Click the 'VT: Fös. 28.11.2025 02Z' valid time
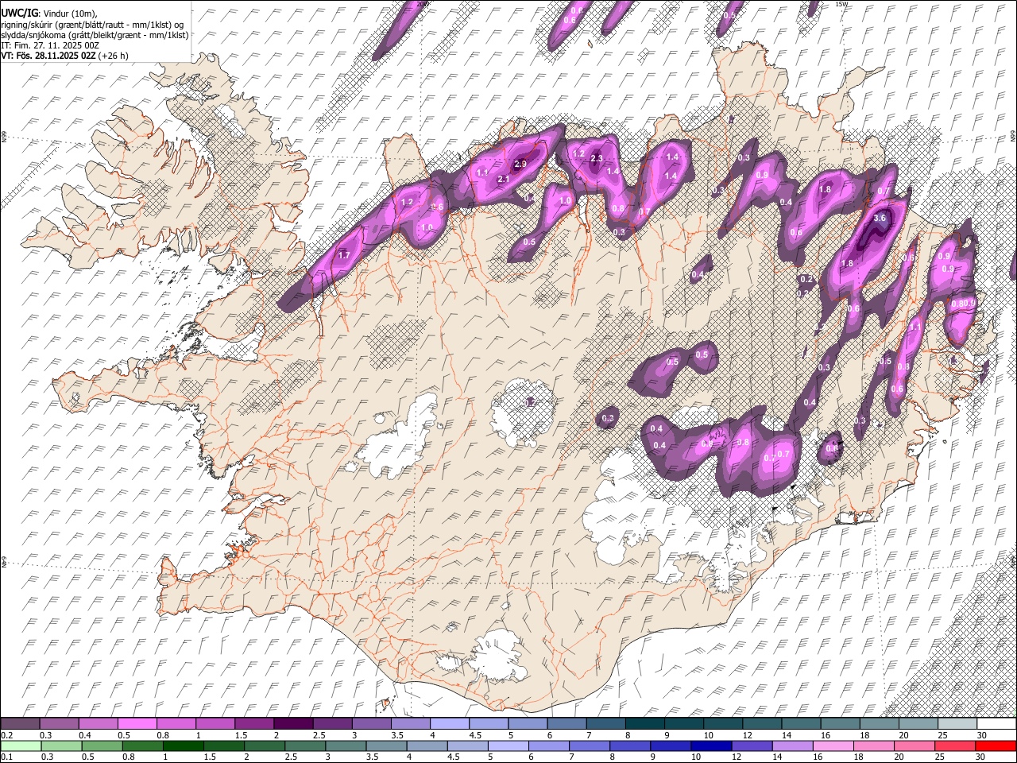Image resolution: width=1017 pixels, height=763 pixels. (48, 56)
